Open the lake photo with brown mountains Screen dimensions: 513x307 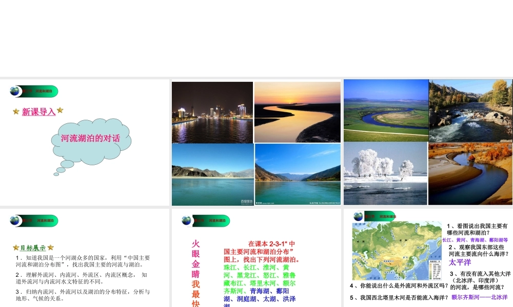click(213, 174)
